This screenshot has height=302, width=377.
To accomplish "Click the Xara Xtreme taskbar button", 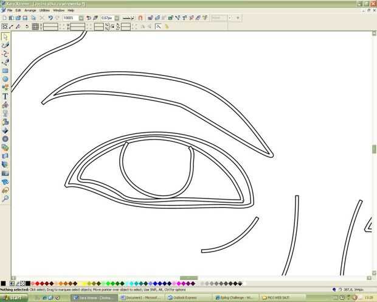I will click(95, 298).
